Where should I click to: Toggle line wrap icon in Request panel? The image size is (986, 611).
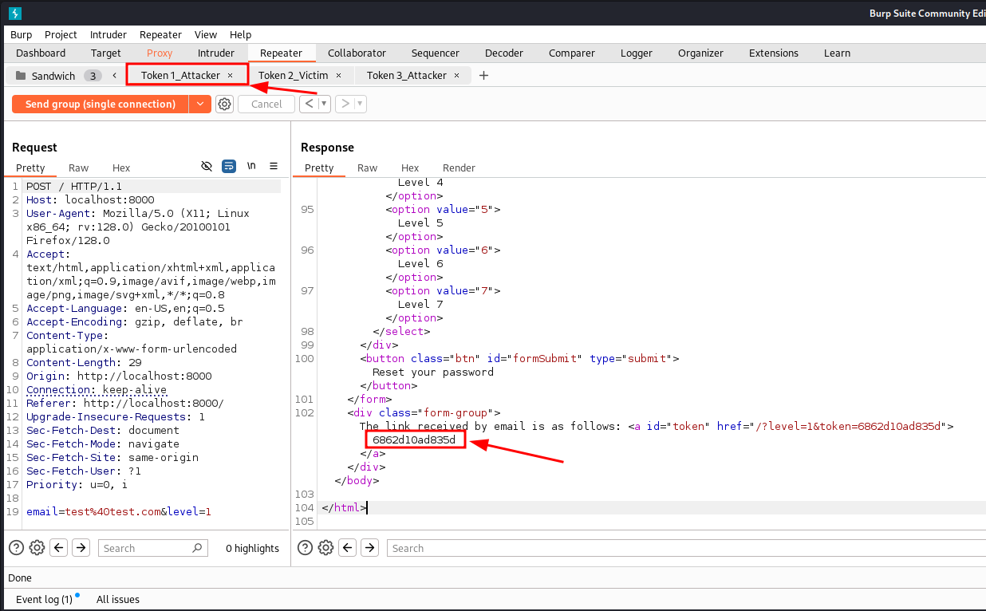229,166
